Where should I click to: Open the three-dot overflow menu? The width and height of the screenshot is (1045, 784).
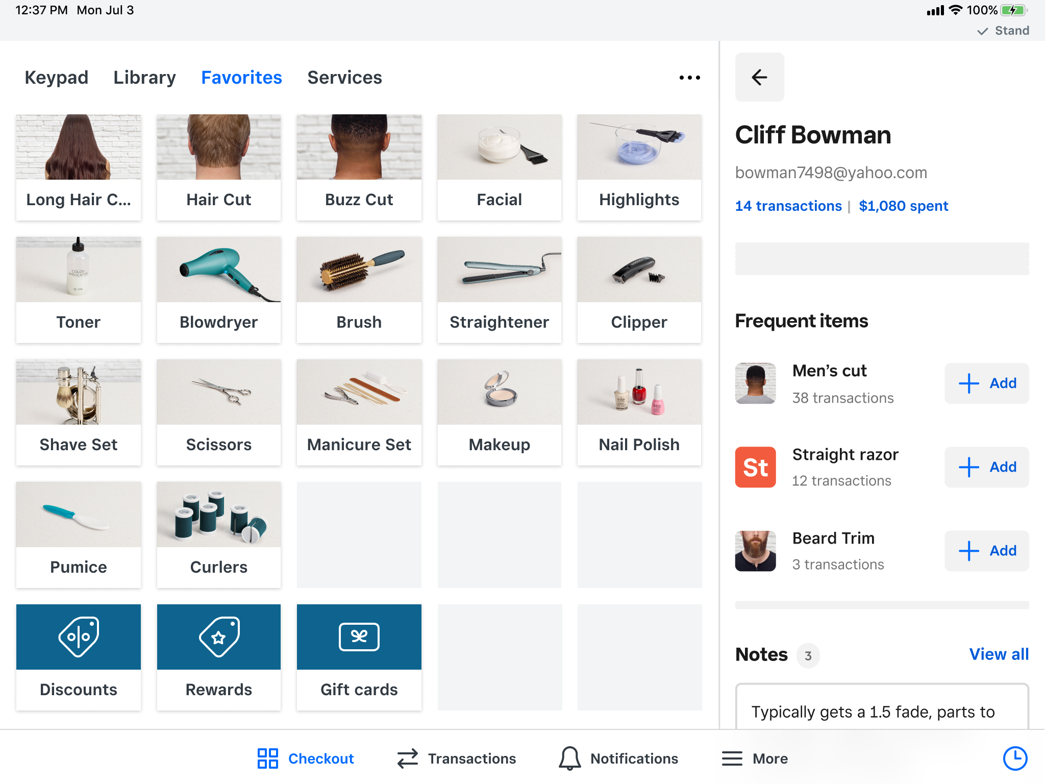689,78
